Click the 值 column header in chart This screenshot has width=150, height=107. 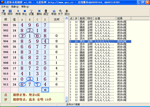[14, 20]
